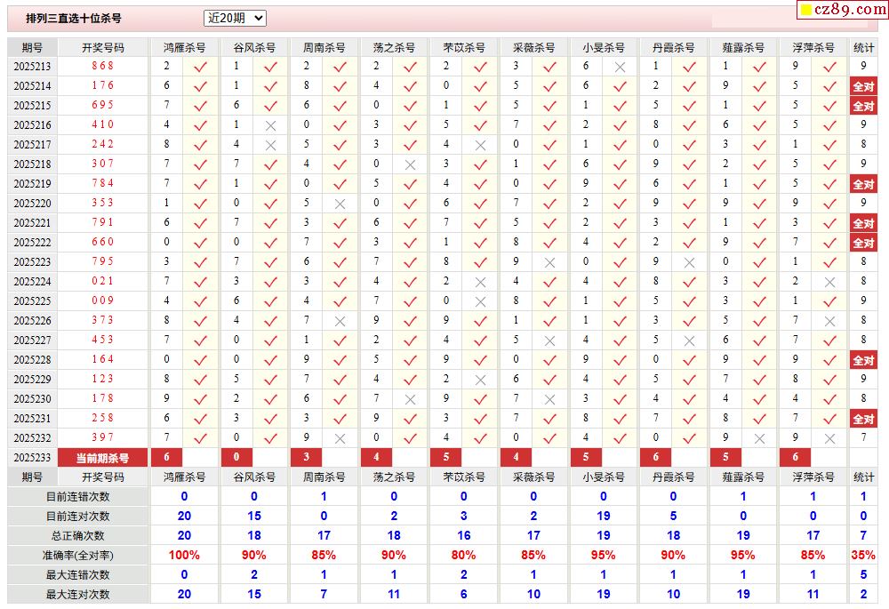889x609 pixels.
Task: Click the grey X mark for 小旻杀号 in row 2025213
Action: coord(620,67)
